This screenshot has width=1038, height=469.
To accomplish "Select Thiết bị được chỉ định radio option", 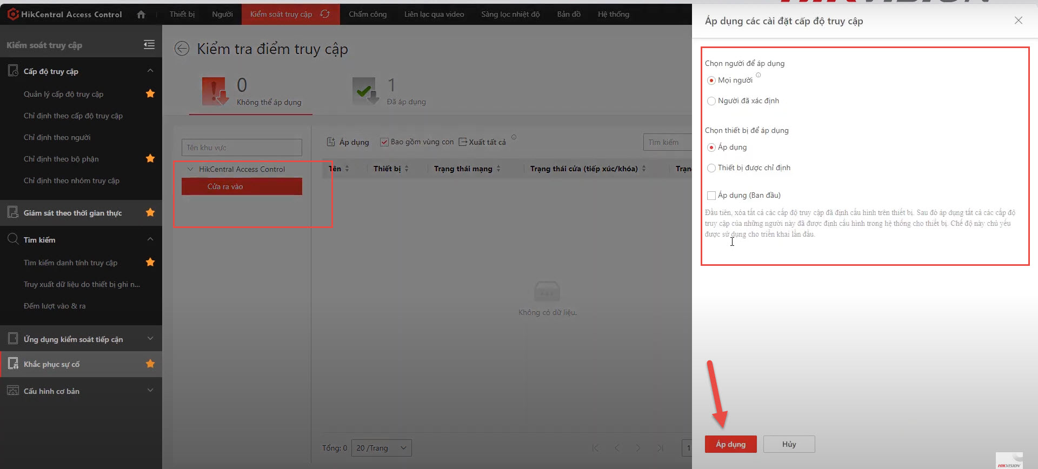I will click(711, 168).
